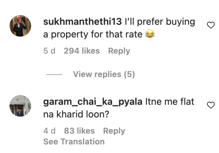
Task: Click the 4 d timestamp
Action: 49,131
